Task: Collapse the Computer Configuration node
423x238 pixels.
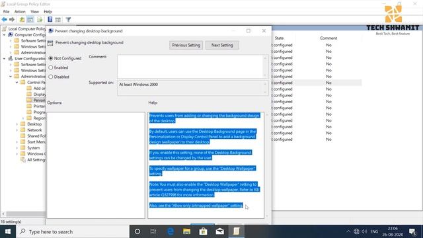Action: click(4, 35)
